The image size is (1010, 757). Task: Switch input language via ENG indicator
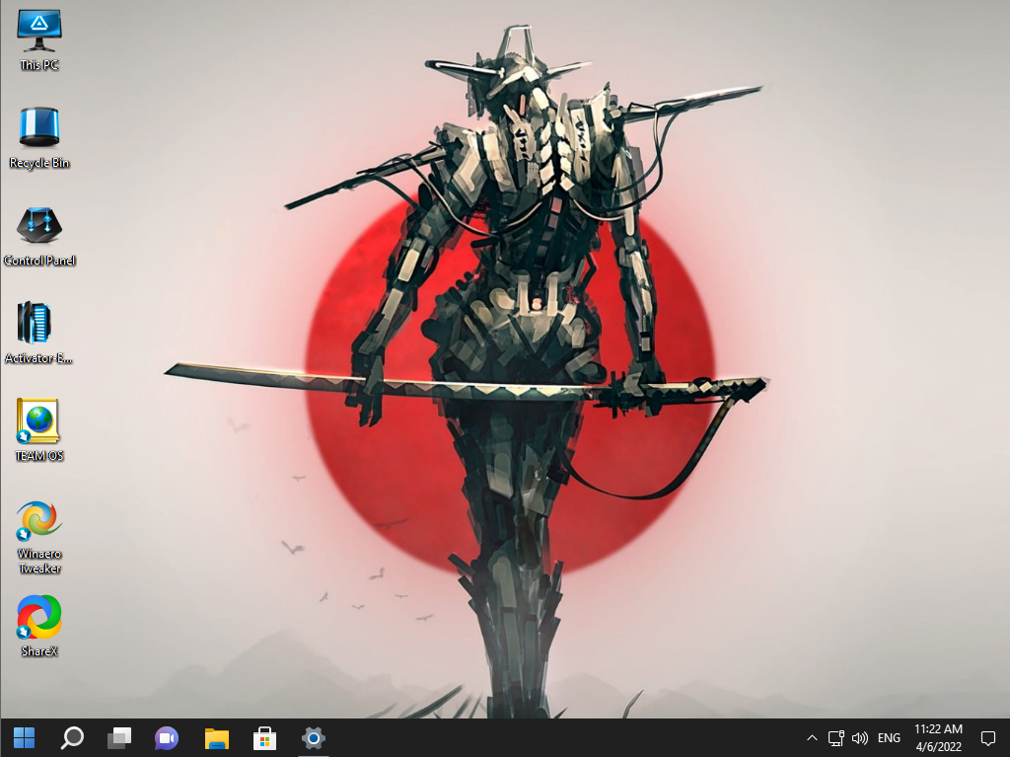[889, 737]
